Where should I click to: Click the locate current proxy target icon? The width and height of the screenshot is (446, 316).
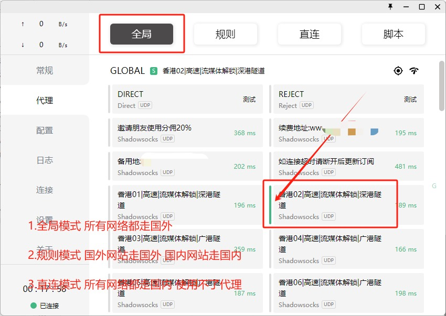[398, 71]
